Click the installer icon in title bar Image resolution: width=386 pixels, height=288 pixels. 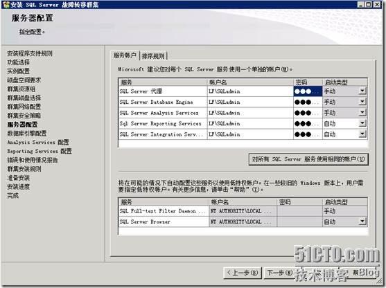coord(6,5)
